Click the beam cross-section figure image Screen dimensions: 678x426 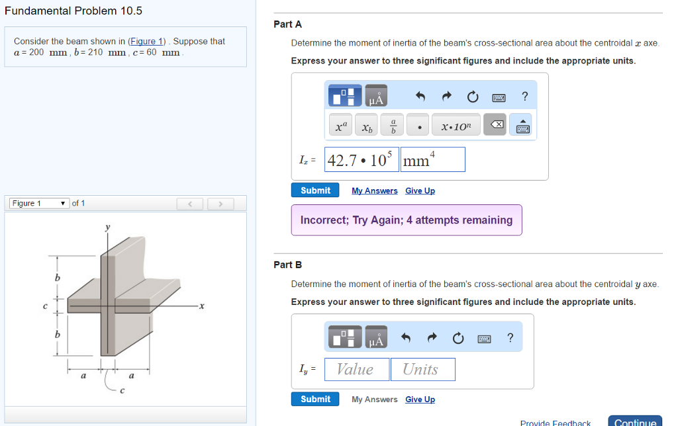125,308
